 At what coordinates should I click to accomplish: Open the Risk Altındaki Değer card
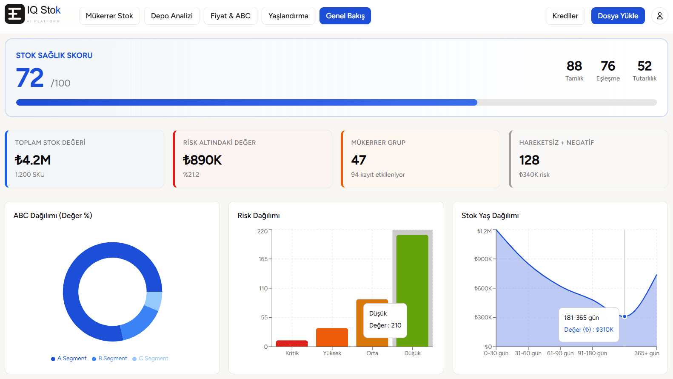pos(252,159)
